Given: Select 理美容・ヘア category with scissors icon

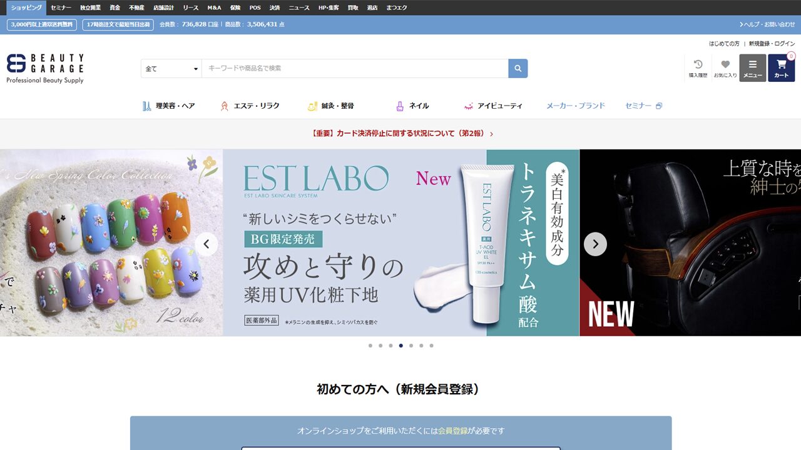Looking at the screenshot, I should click(168, 106).
